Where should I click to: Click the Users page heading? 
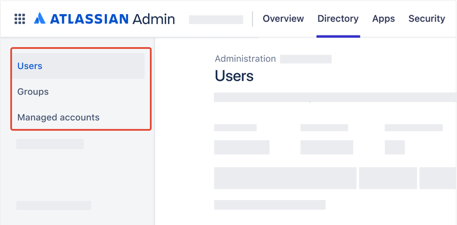point(234,76)
